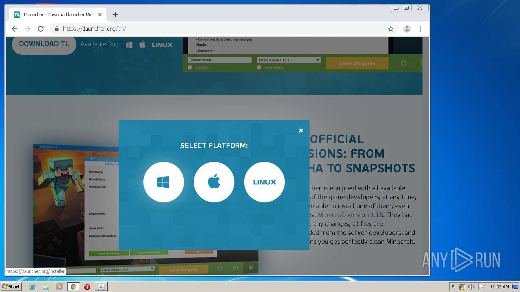Click the folder icon in lower launcher mockup

[x=236, y=268]
